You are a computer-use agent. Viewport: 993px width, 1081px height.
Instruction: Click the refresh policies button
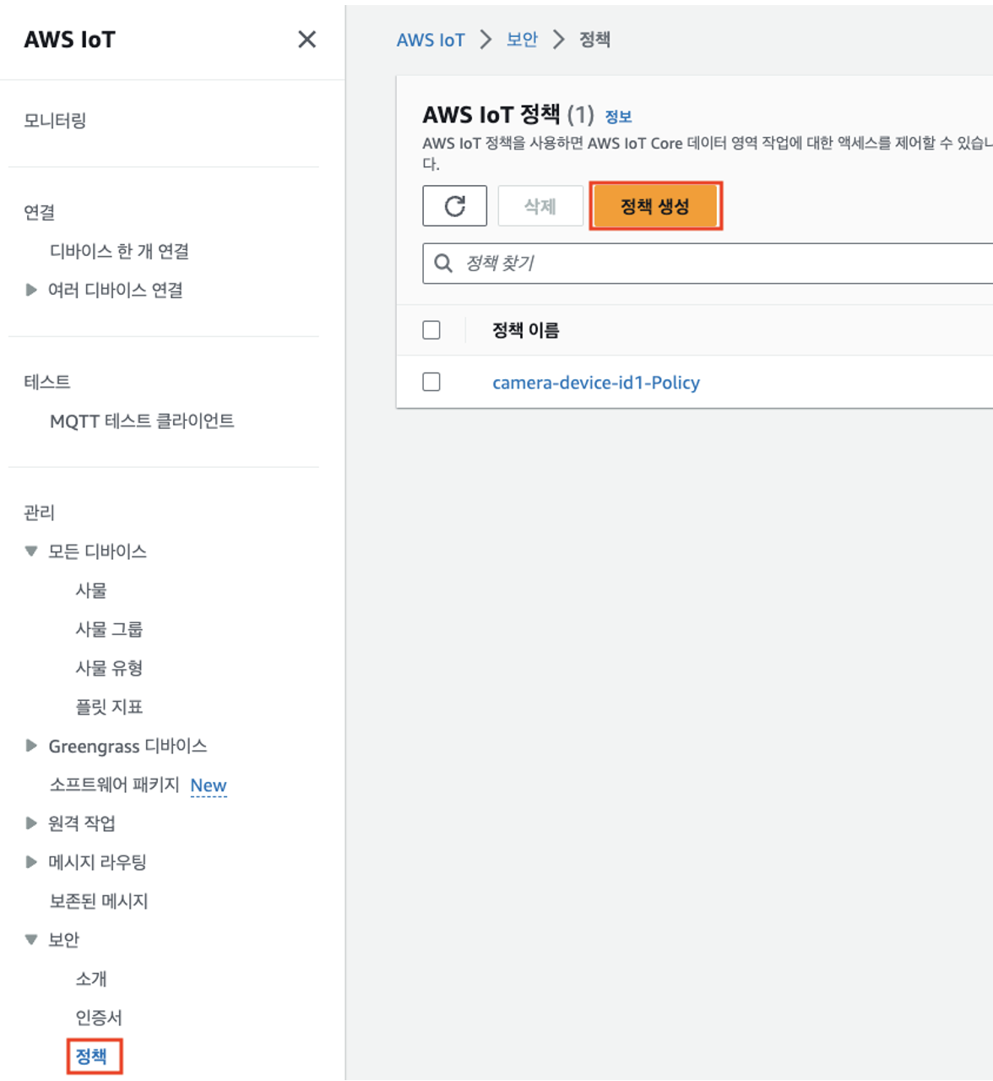coord(455,206)
